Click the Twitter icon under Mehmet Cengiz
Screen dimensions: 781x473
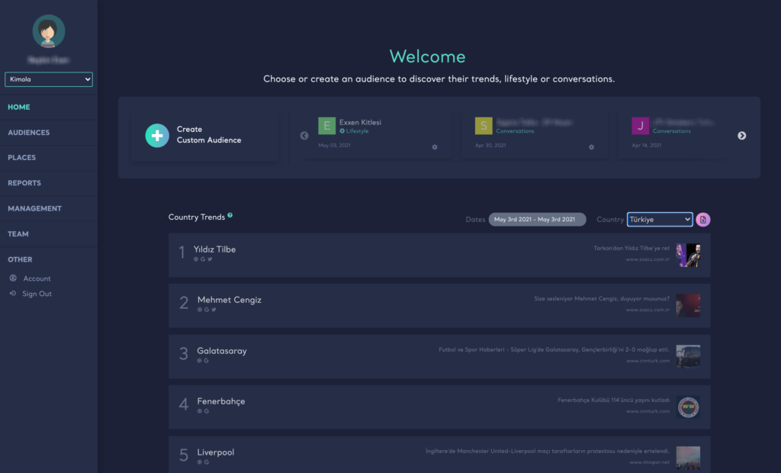point(214,310)
